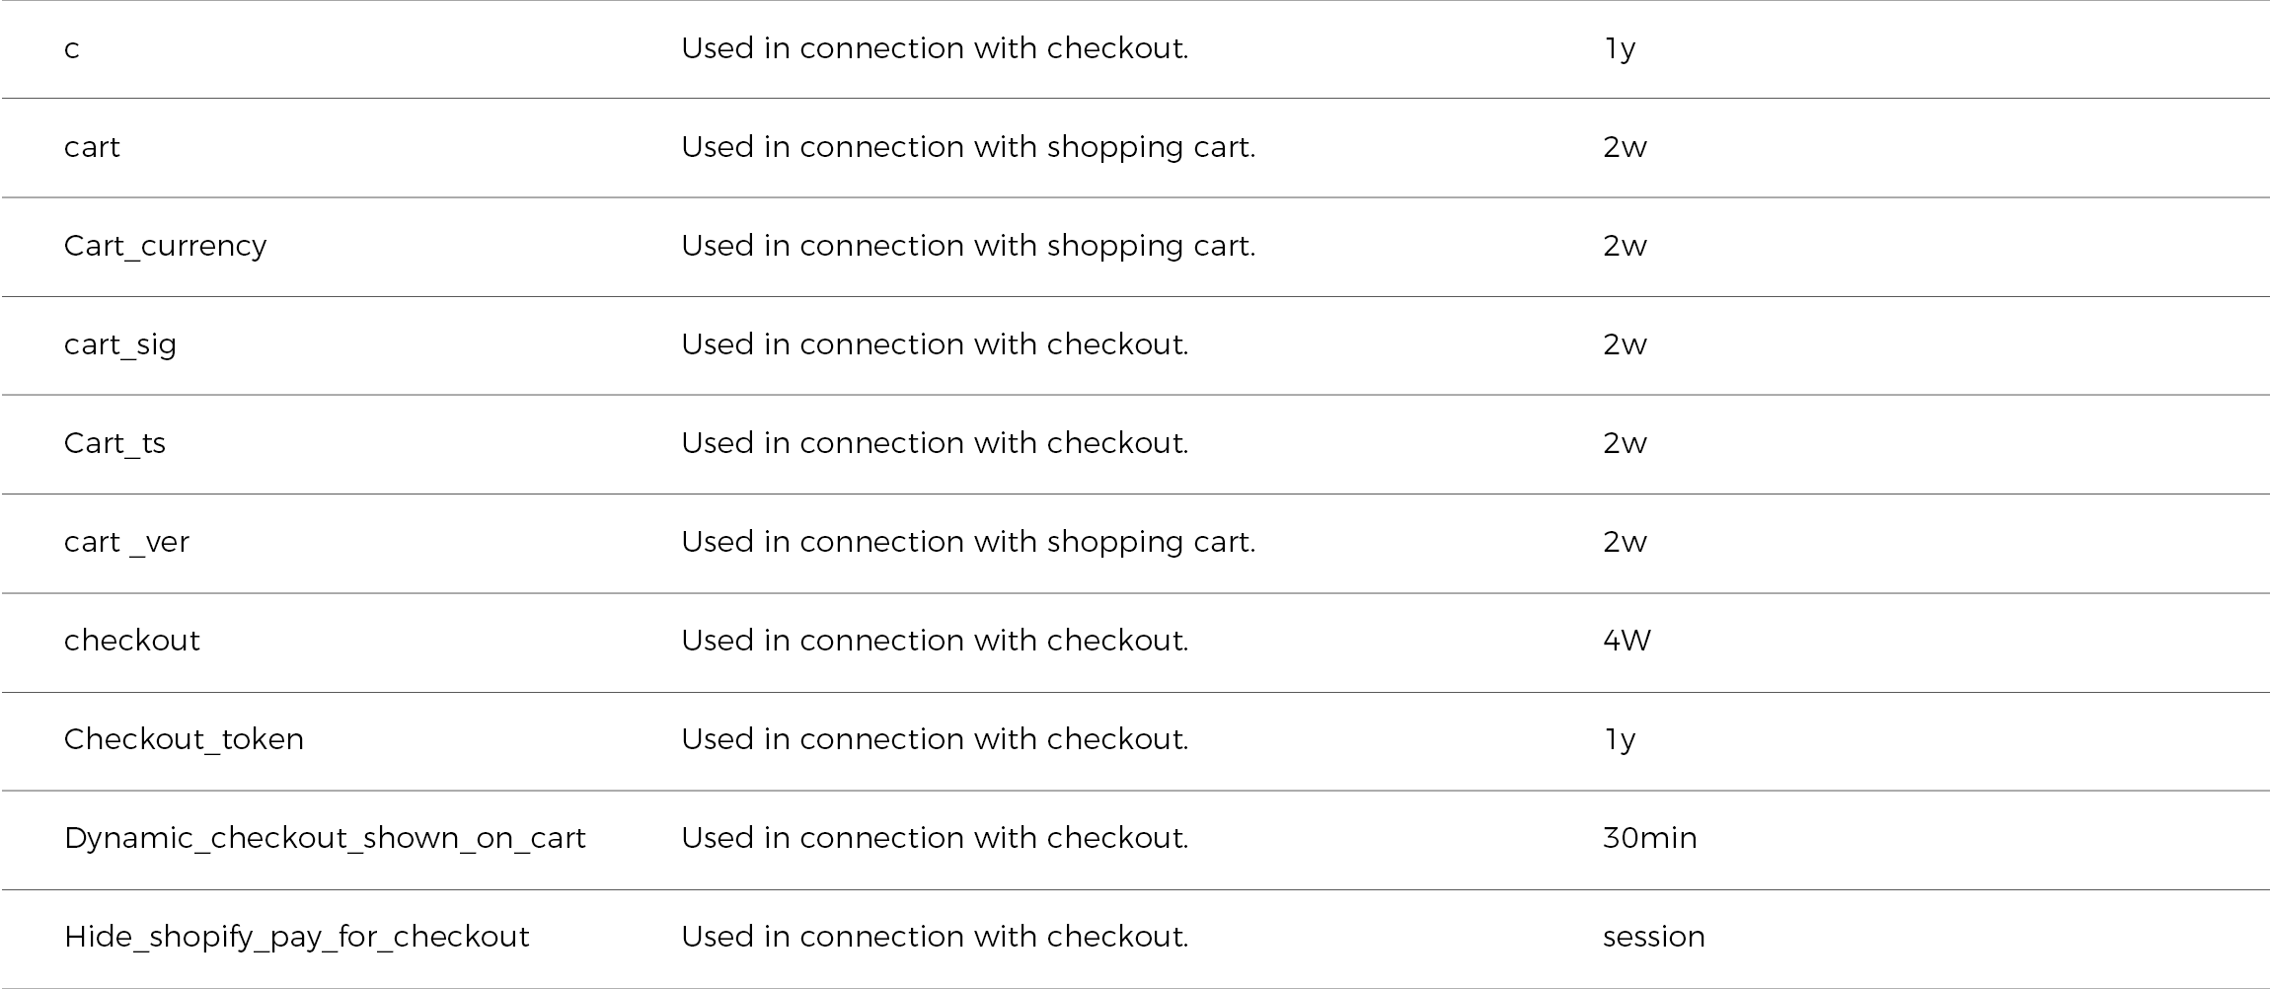This screenshot has width=2270, height=989.
Task: Click the '4W' duration for checkout
Action: (x=1627, y=641)
